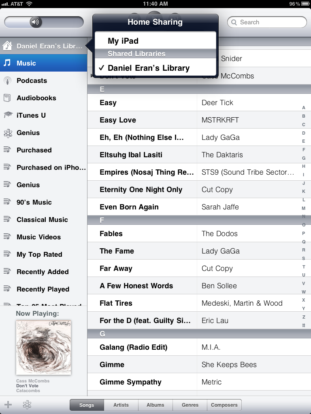Screen dimensions: 311x414
Task: Open the iTunes U graduation cap icon
Action: 8,115
